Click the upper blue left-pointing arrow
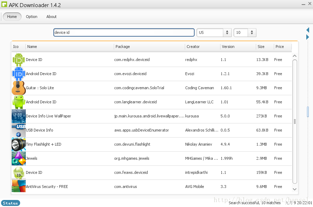 tap(308, 30)
